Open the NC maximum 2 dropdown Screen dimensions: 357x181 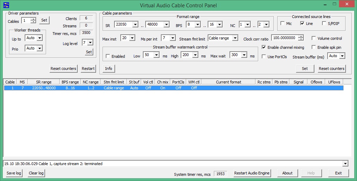(x=267, y=24)
